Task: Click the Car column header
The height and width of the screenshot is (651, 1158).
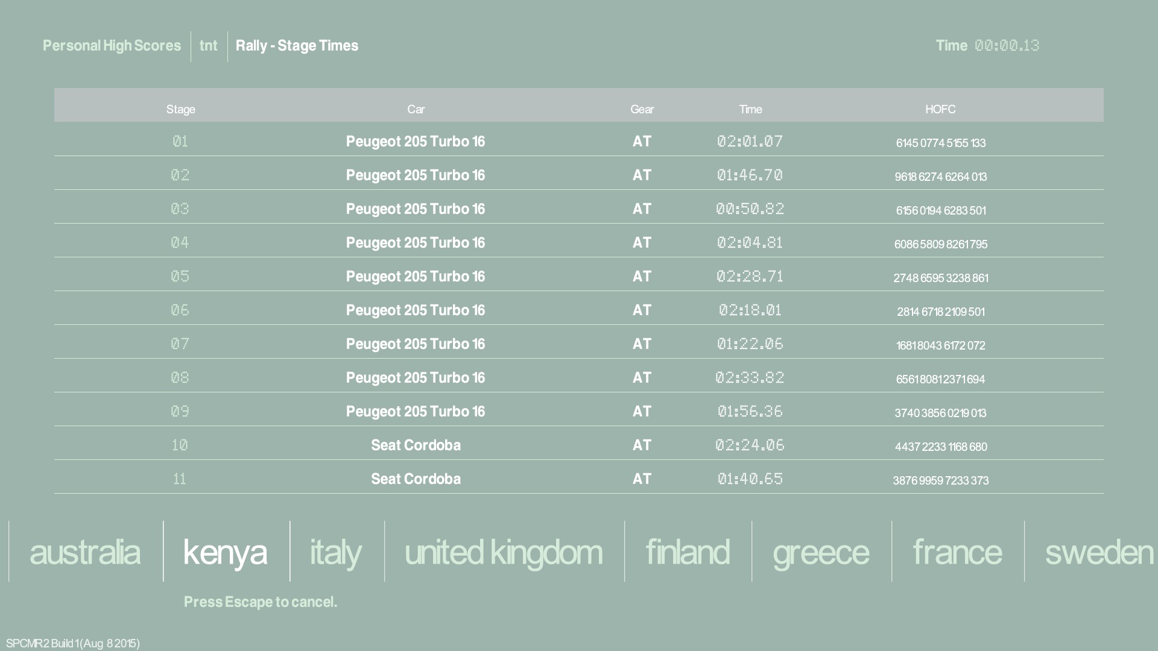Action: tap(416, 109)
